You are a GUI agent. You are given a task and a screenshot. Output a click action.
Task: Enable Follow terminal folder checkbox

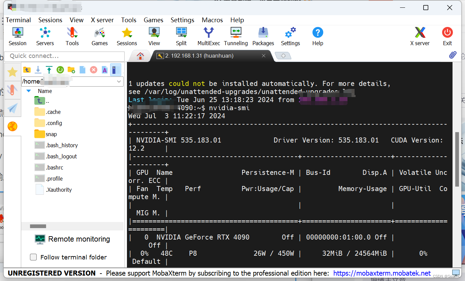tap(33, 257)
